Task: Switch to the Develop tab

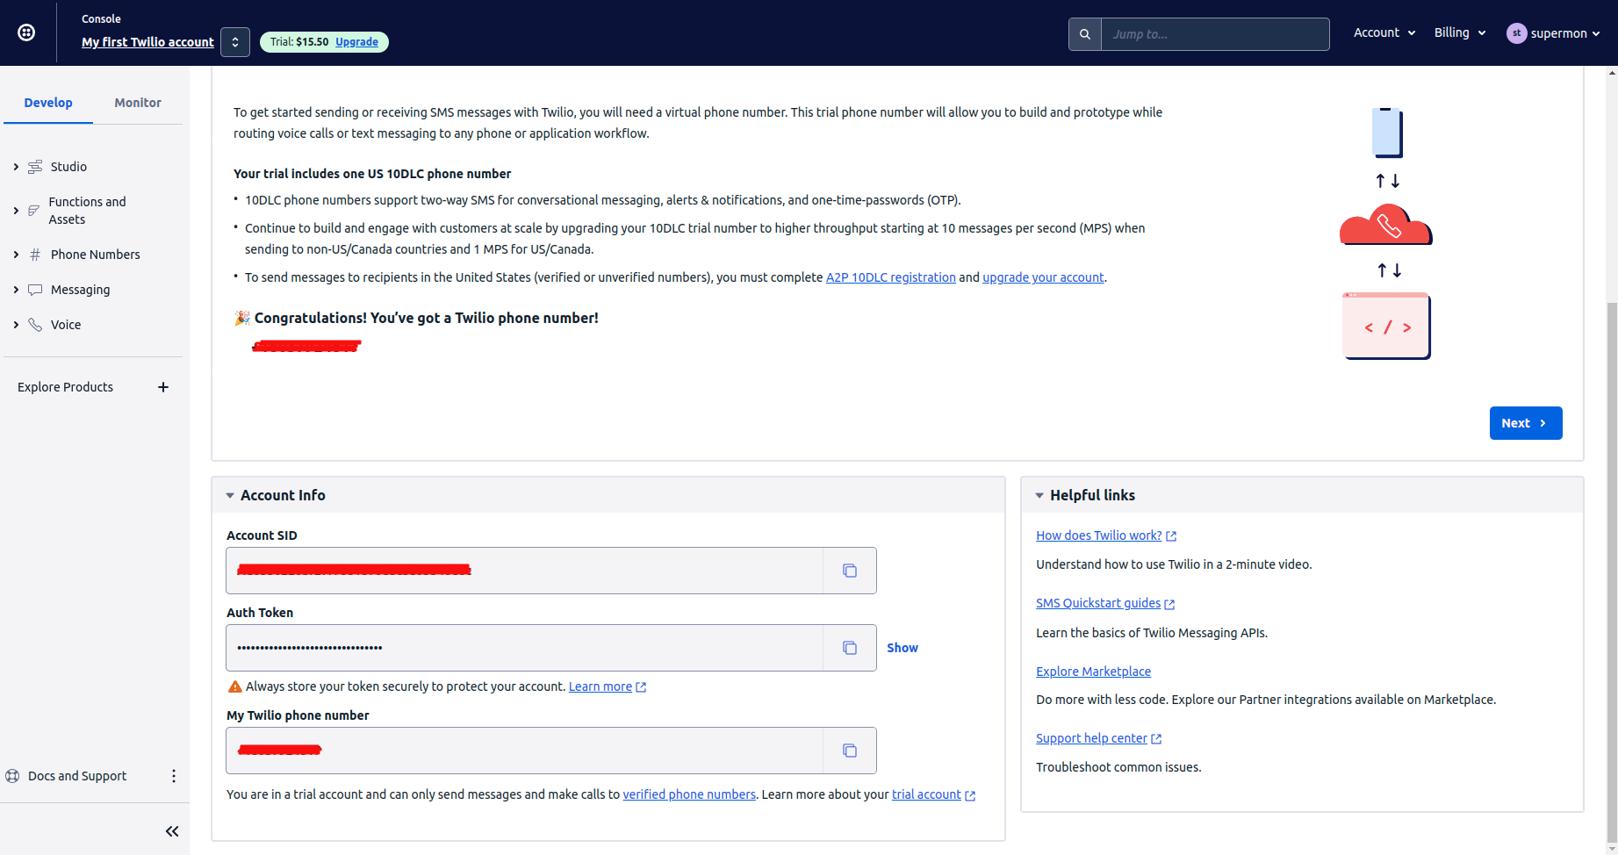Action: 48,103
